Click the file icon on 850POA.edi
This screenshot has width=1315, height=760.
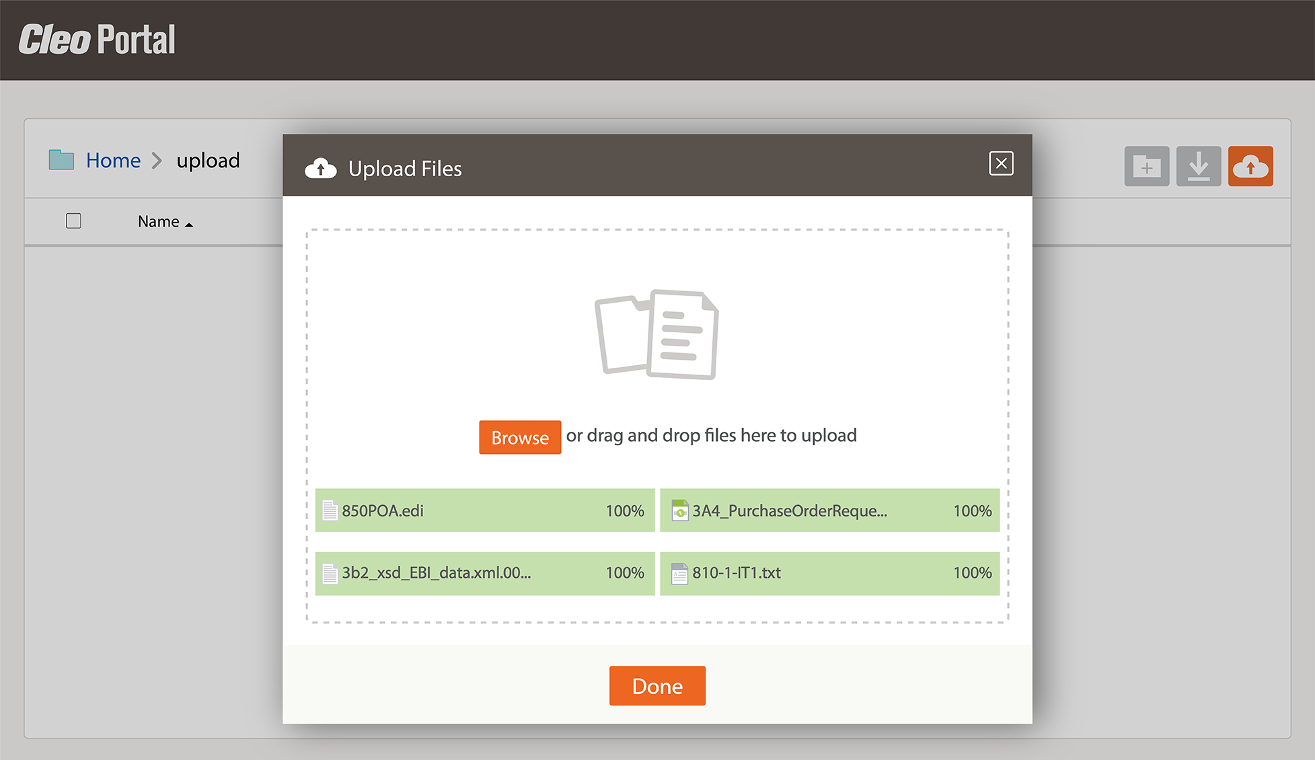pos(330,510)
